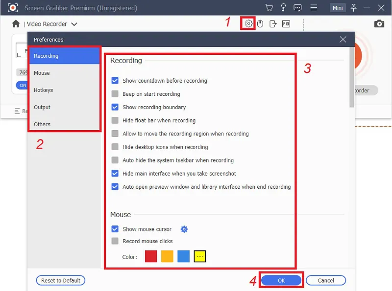The image size is (392, 291).
Task: Click the key icon to register
Action: coord(284,7)
